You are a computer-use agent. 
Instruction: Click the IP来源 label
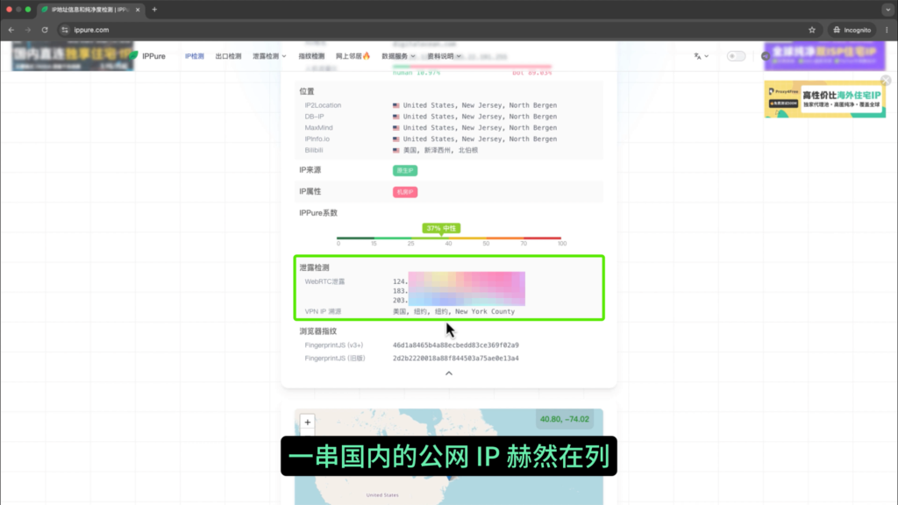pyautogui.click(x=310, y=170)
